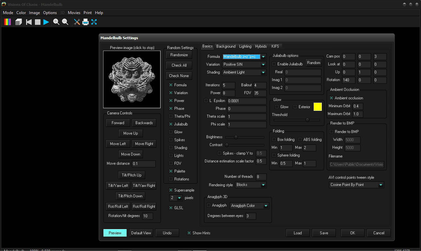Screen dimensions: 421x251
Task: Click the fullscreen arrows toolbar icon
Action: [x=94, y=22]
